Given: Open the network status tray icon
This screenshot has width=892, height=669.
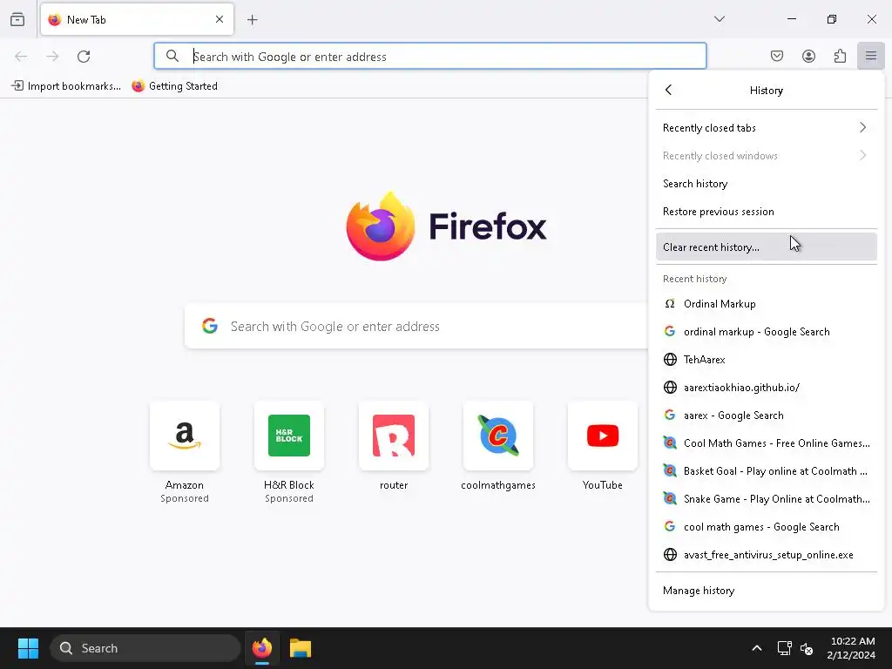Looking at the screenshot, I should point(785,648).
